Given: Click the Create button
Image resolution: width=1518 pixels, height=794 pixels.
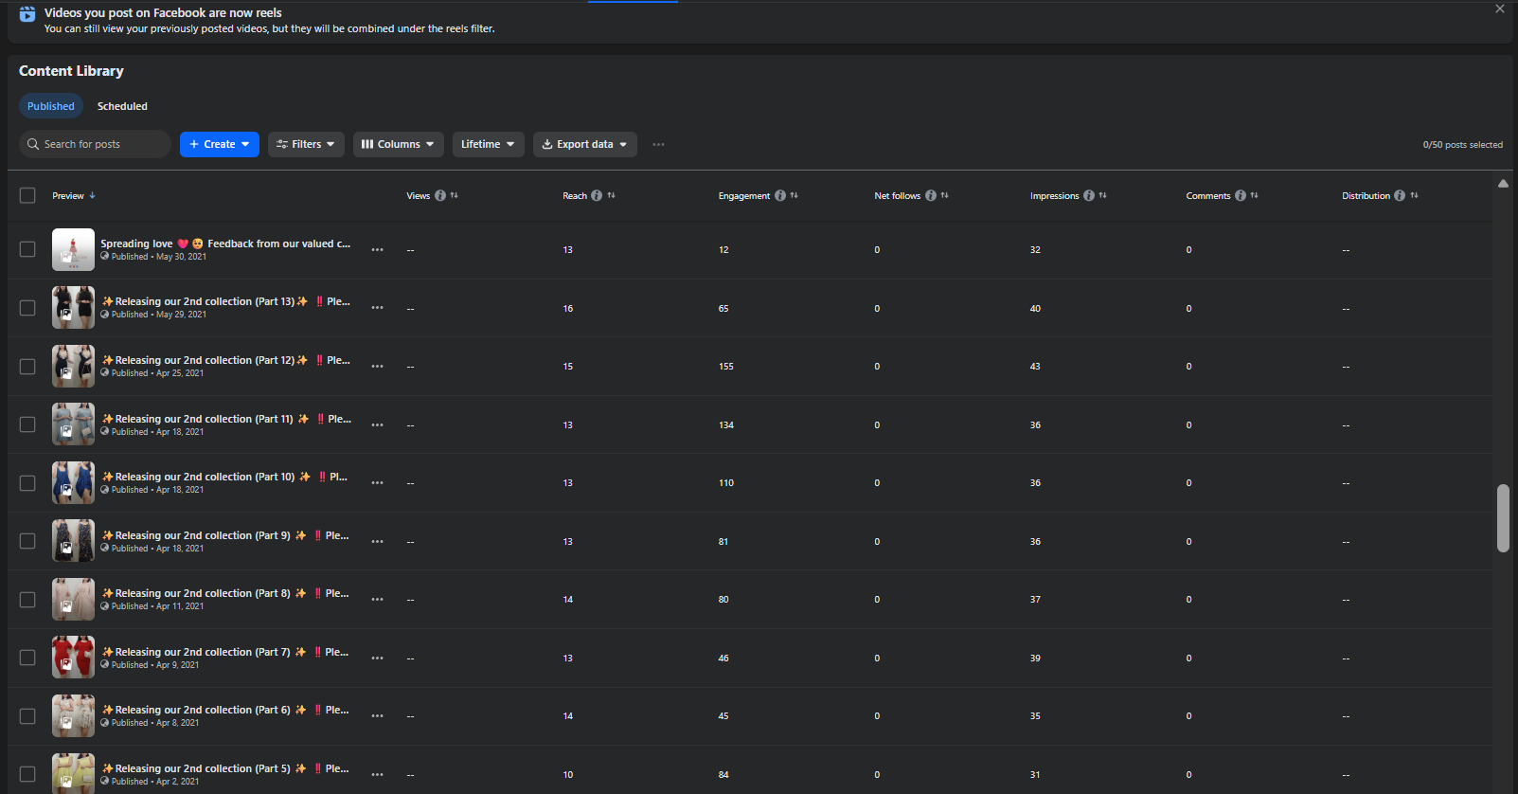Looking at the screenshot, I should pos(219,145).
